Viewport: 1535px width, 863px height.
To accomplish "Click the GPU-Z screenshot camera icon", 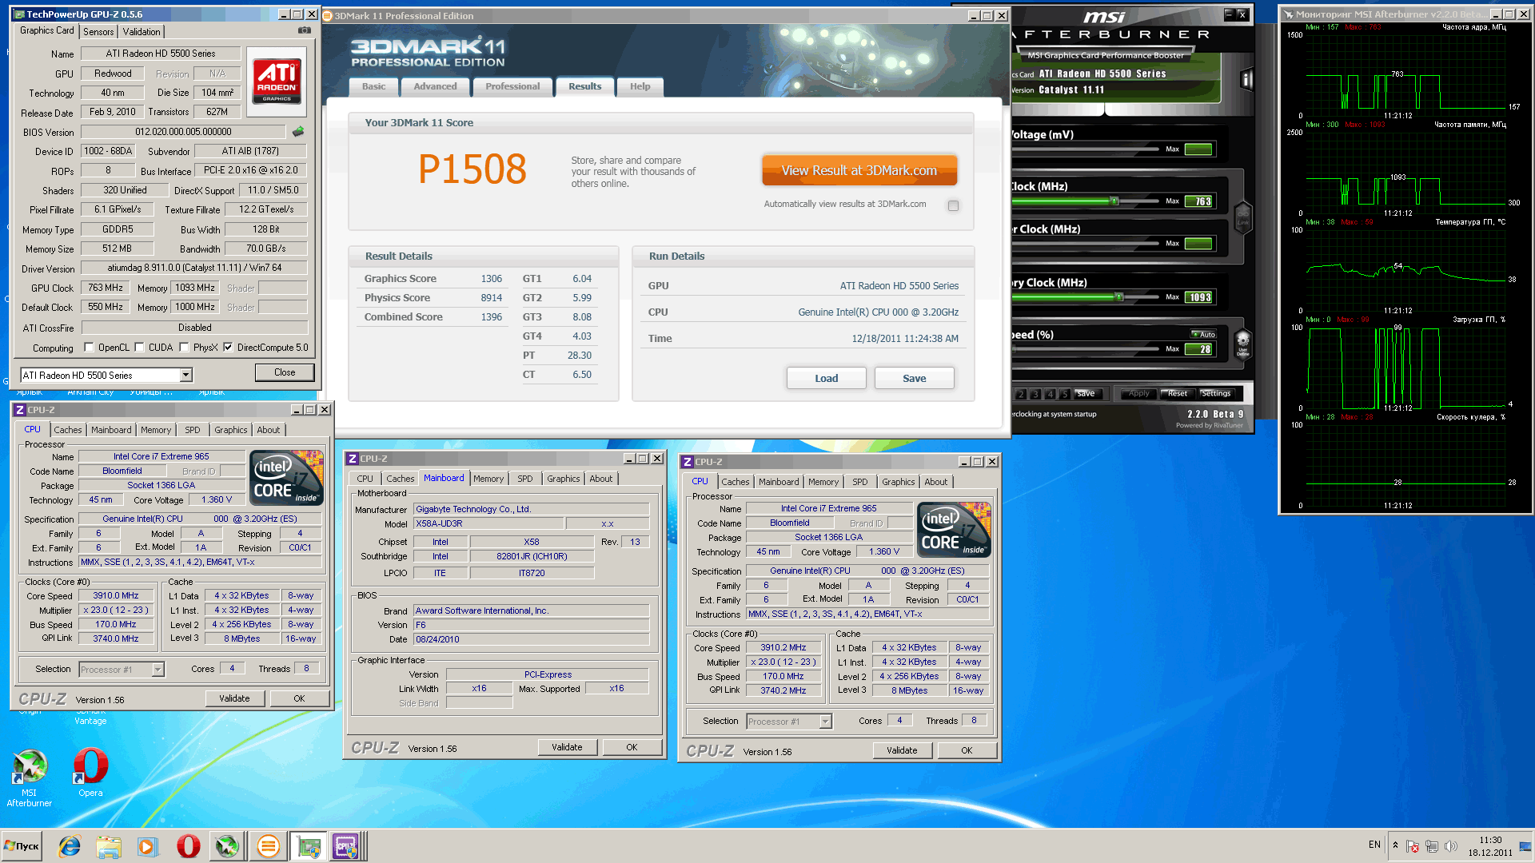I will (305, 30).
